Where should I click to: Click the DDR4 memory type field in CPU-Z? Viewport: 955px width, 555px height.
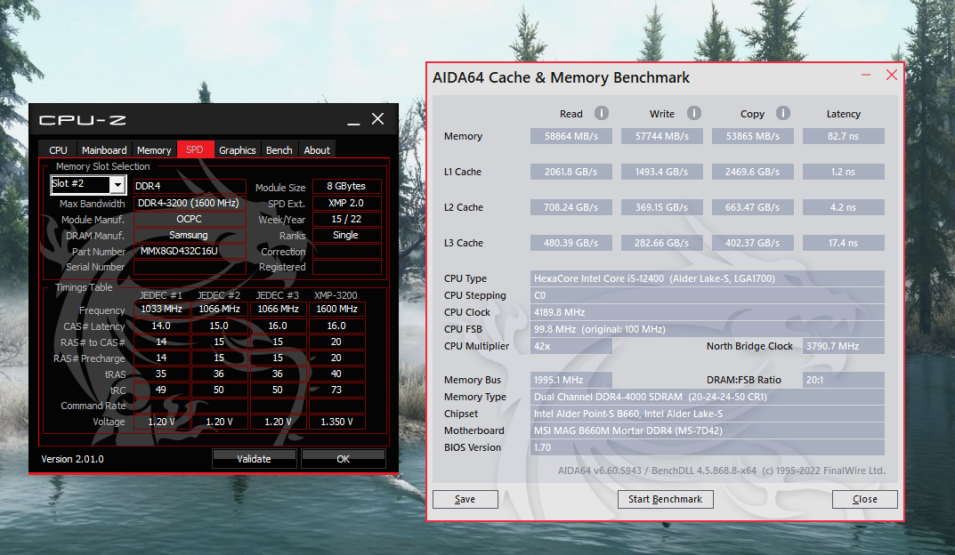click(190, 186)
